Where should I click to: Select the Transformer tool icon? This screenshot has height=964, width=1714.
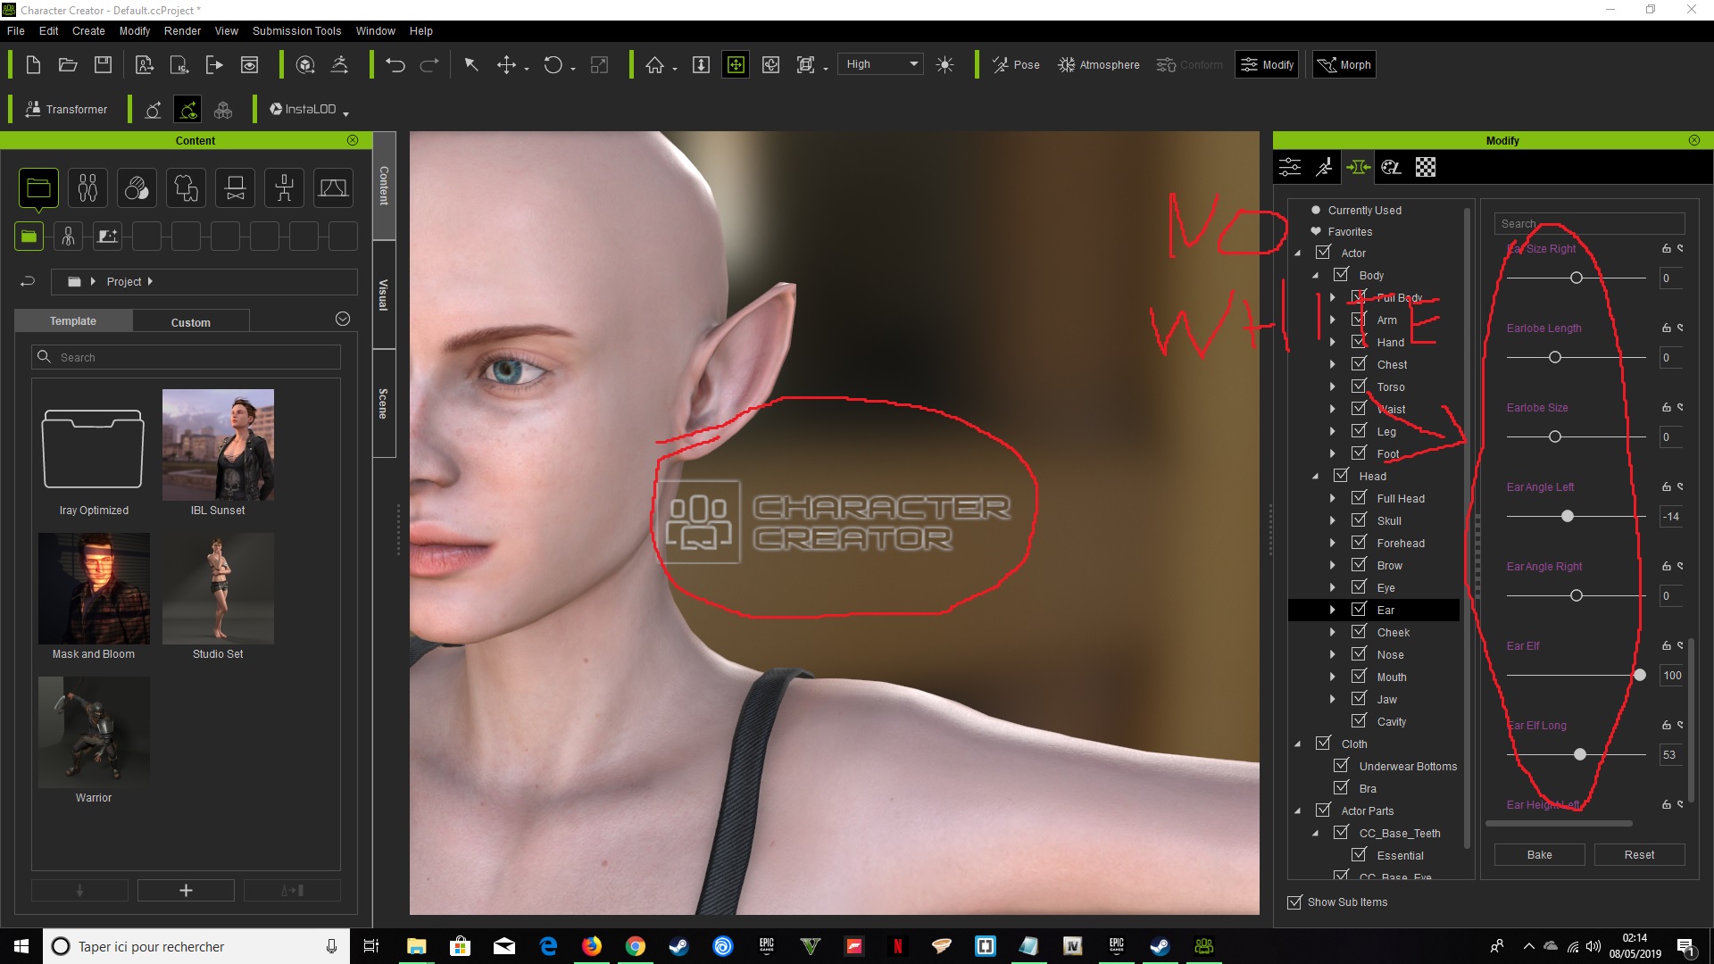30,108
